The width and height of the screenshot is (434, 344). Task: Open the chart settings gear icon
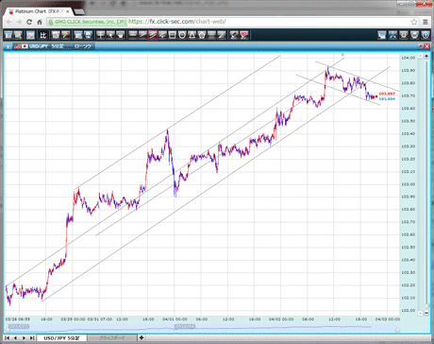[404, 35]
